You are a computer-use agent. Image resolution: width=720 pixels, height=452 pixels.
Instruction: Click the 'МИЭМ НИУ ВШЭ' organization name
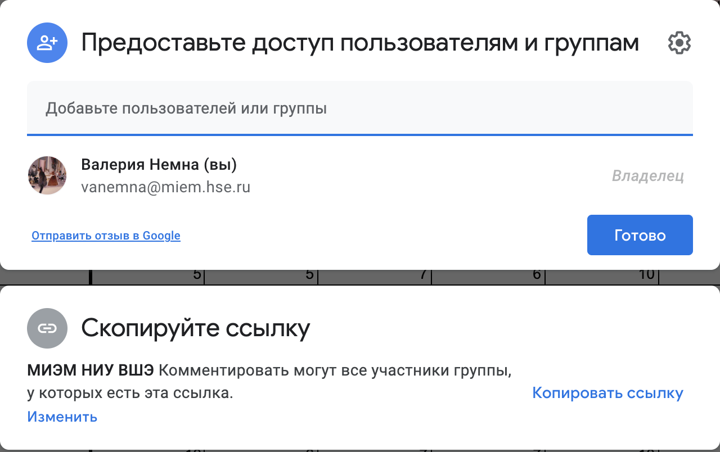90,371
